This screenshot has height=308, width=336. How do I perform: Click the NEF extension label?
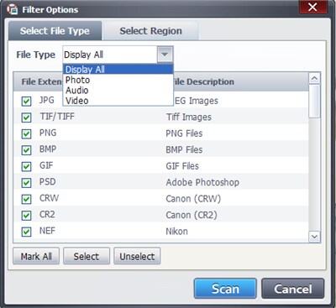(47, 231)
